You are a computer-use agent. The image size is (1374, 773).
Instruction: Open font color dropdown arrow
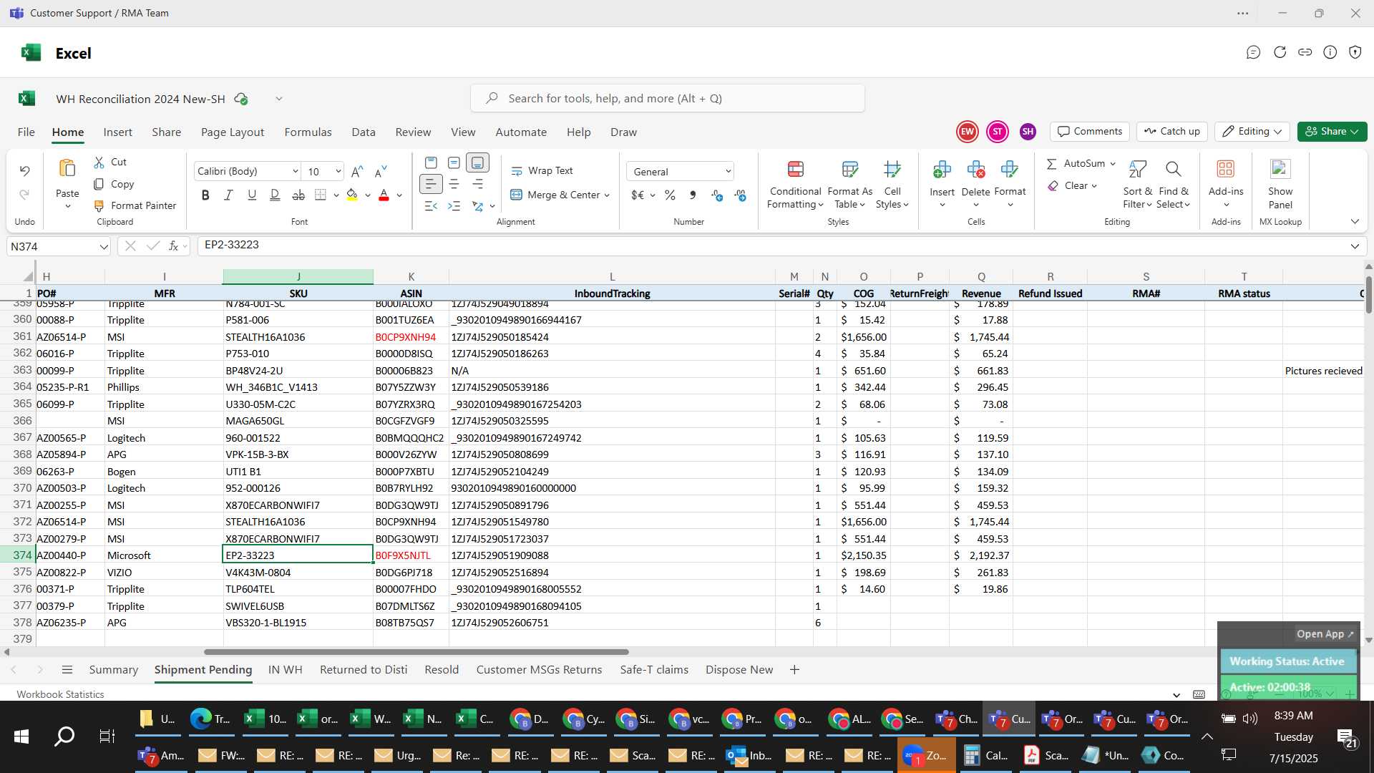pos(399,195)
